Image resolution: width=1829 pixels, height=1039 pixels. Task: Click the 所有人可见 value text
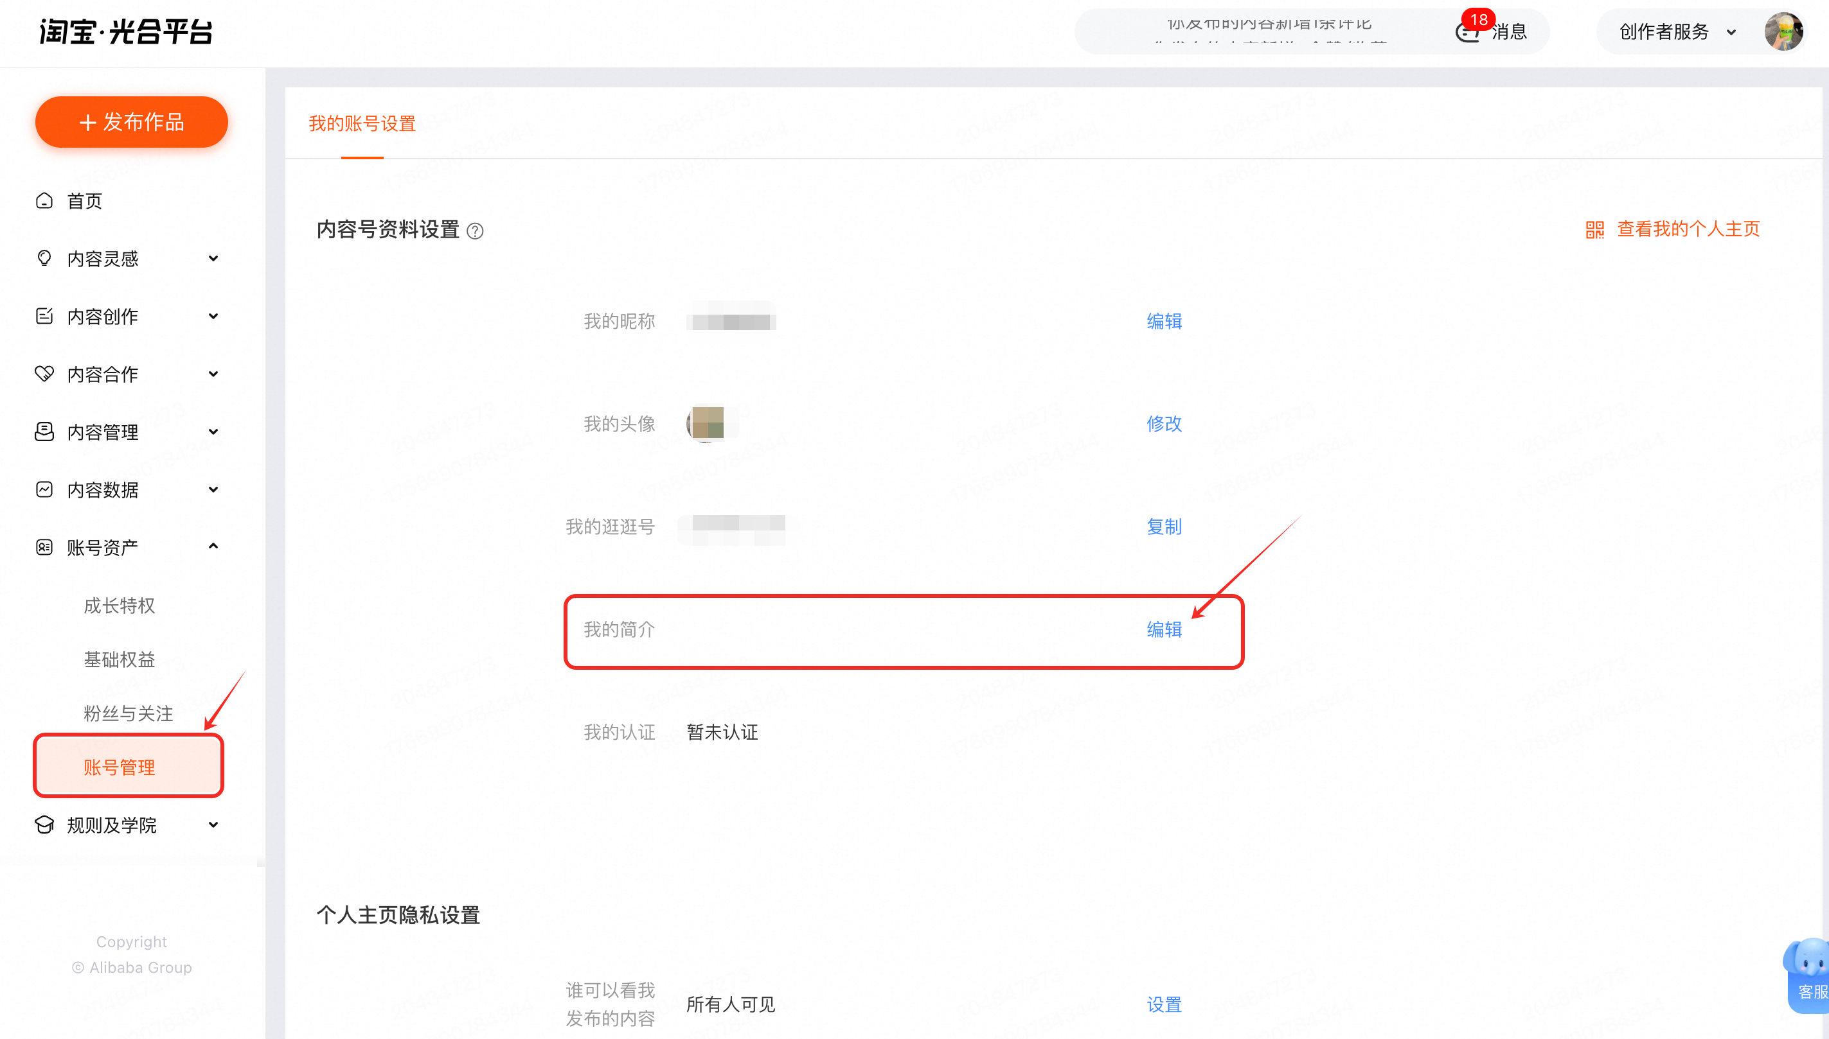731,1005
